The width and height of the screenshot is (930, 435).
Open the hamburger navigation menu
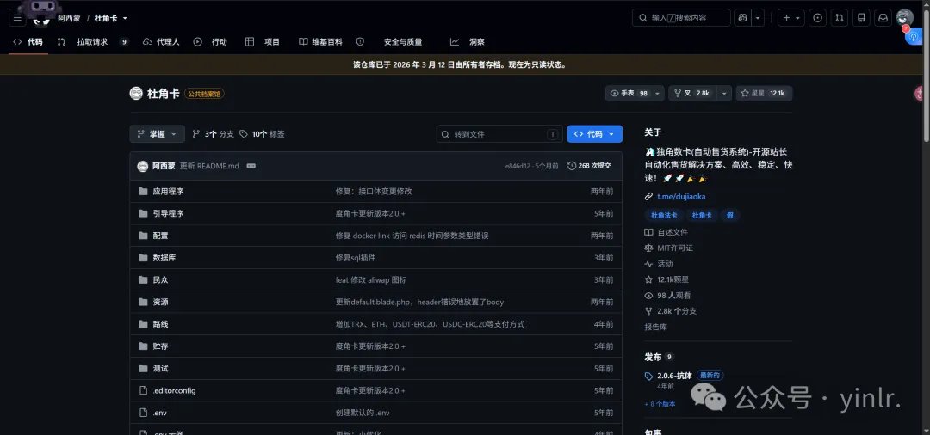coord(17,18)
